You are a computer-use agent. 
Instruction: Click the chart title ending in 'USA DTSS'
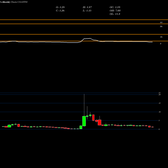[x=14, y=2]
